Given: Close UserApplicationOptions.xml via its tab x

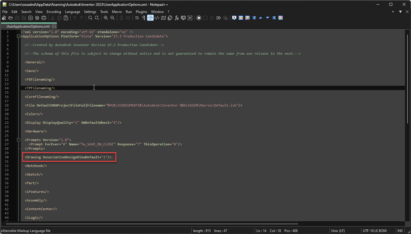Looking at the screenshot, I should point(54,26).
